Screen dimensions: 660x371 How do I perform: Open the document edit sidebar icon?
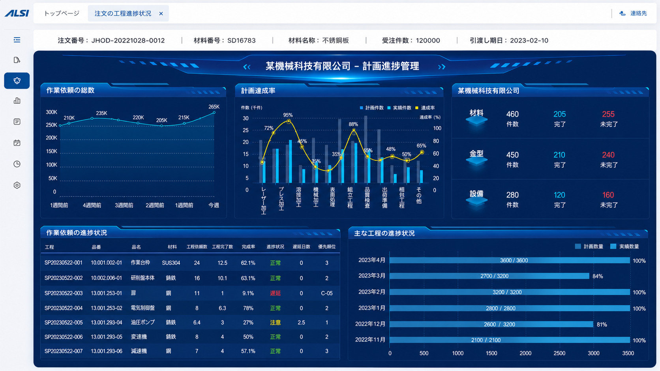(17, 60)
